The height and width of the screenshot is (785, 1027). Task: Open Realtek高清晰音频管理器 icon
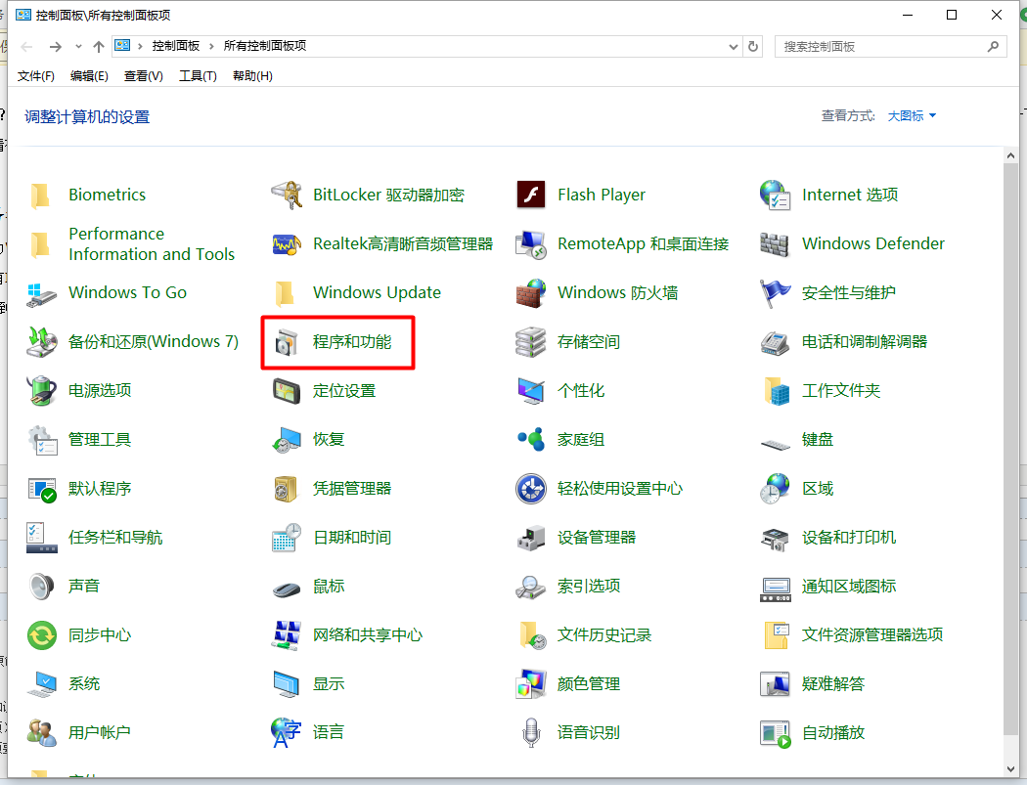click(x=287, y=244)
